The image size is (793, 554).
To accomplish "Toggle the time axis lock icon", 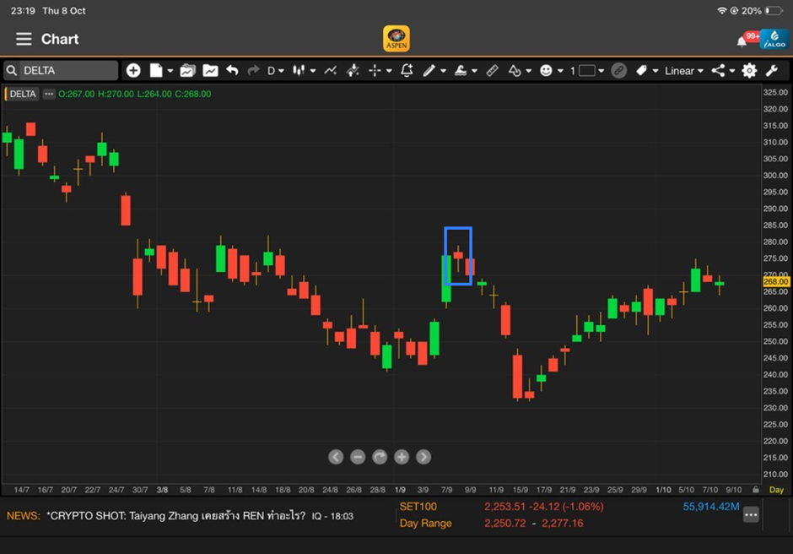I will click(756, 490).
